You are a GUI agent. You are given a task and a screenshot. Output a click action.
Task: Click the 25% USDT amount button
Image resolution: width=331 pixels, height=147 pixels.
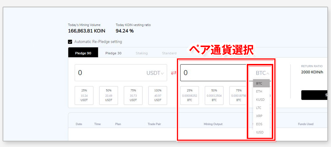[x=84, y=96]
